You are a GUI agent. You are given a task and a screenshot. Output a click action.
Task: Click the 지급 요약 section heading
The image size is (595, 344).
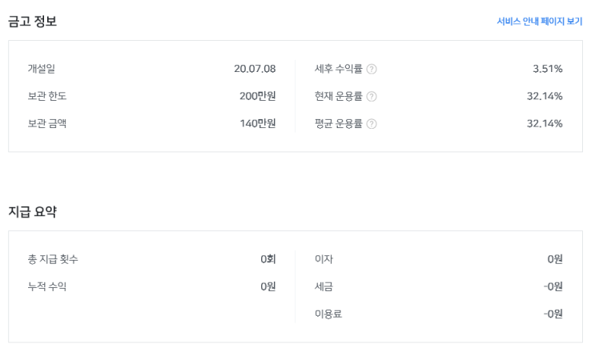click(32, 212)
